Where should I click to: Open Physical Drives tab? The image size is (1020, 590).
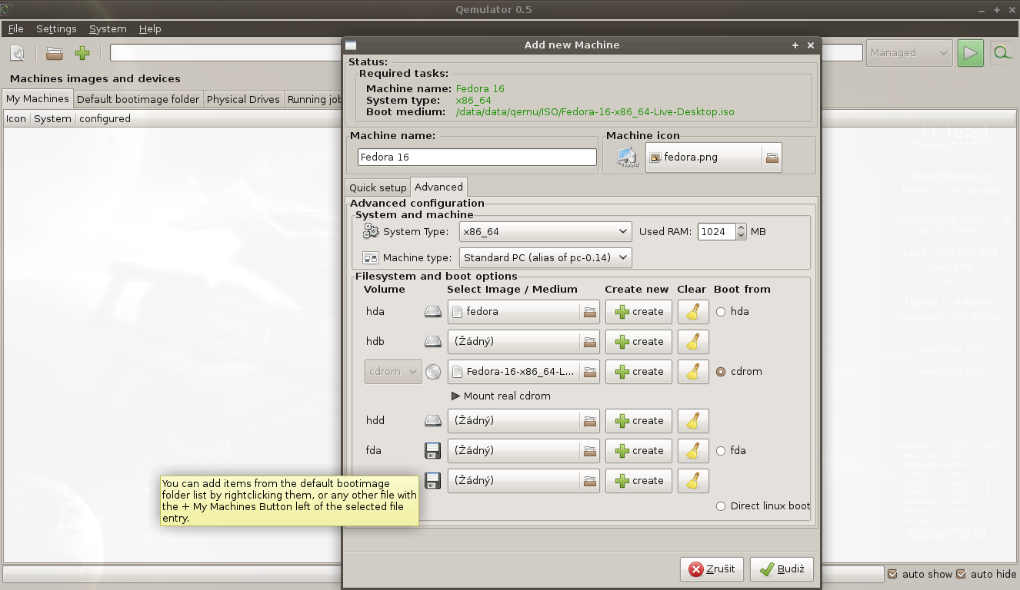[x=243, y=100]
